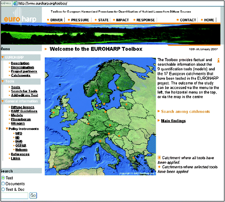Click the catchment dot in Denmark

[x=97, y=105]
